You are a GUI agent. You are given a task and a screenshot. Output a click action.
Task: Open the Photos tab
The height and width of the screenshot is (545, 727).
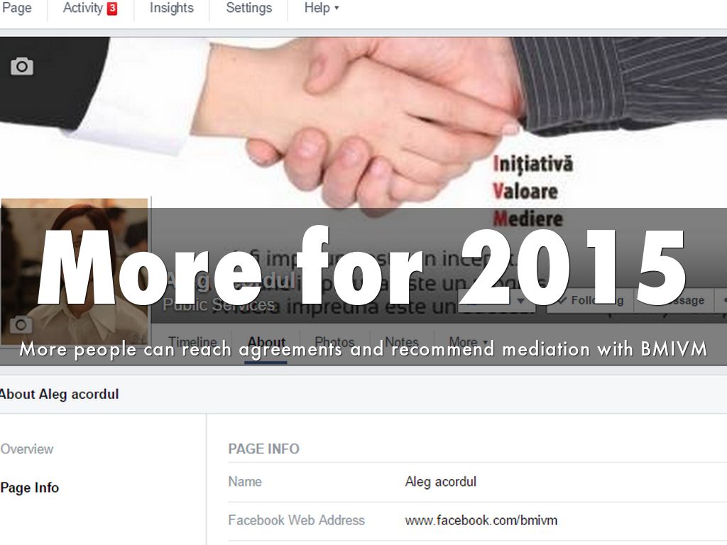click(334, 342)
